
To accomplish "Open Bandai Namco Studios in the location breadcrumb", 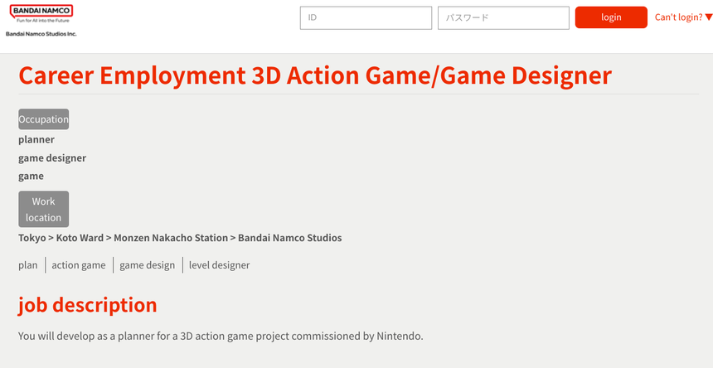I will click(289, 238).
